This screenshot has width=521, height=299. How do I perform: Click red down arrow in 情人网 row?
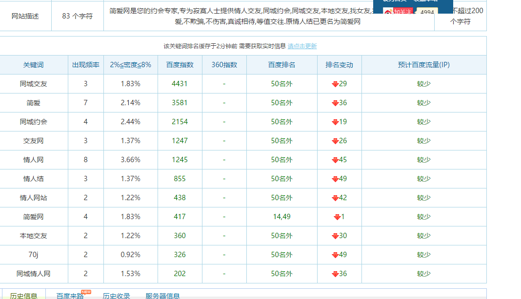[335, 160]
